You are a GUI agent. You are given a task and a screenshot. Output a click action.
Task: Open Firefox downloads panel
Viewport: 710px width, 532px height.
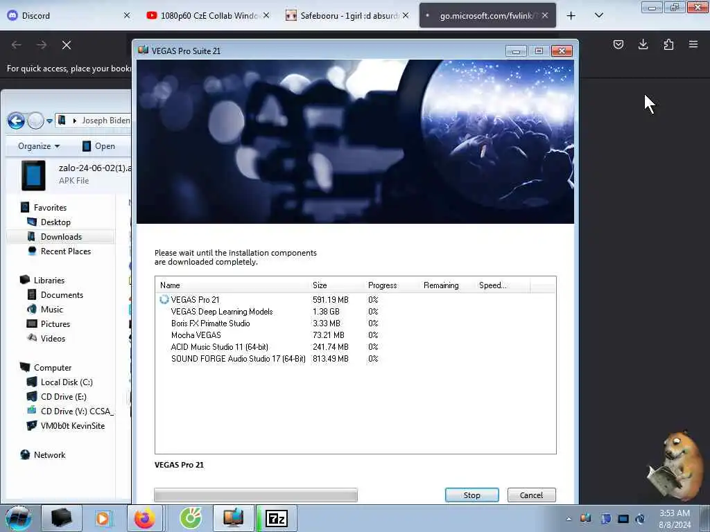tap(643, 44)
